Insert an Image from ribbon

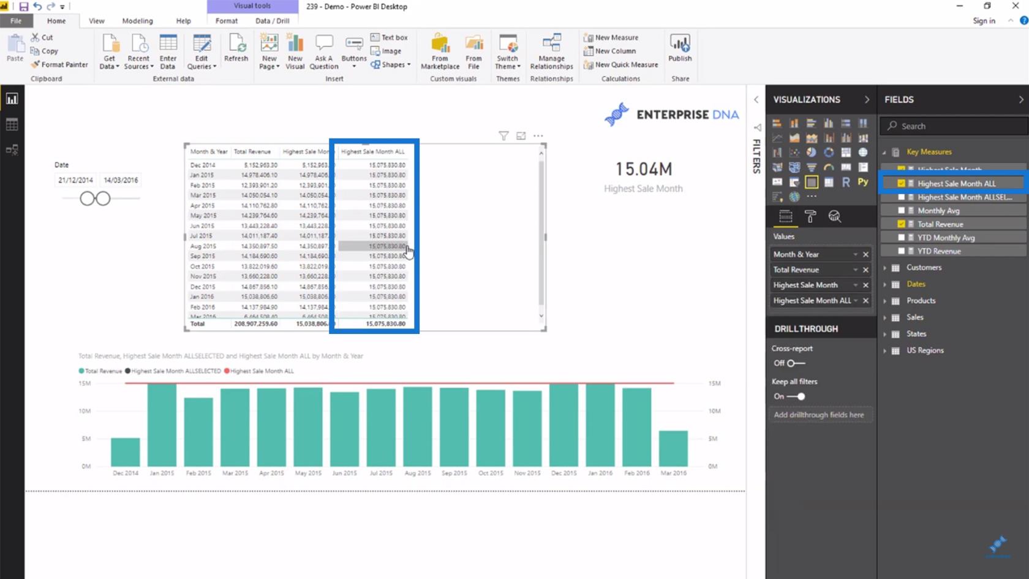[386, 51]
